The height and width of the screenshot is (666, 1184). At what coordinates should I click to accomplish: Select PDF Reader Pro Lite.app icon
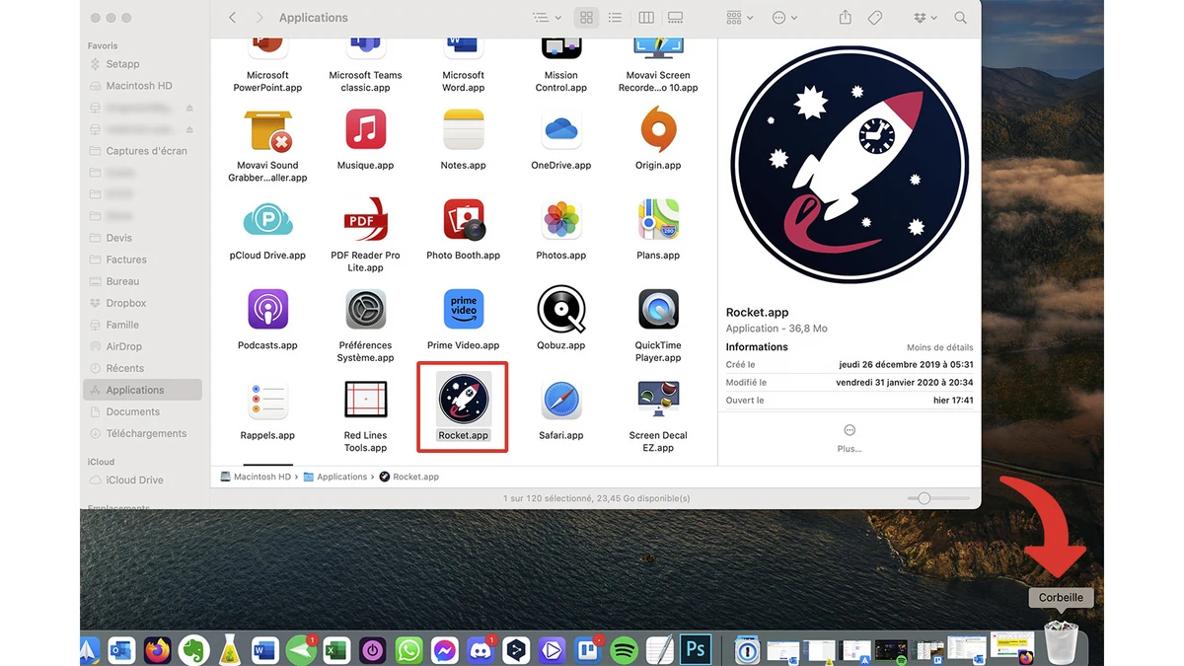pyautogui.click(x=365, y=220)
